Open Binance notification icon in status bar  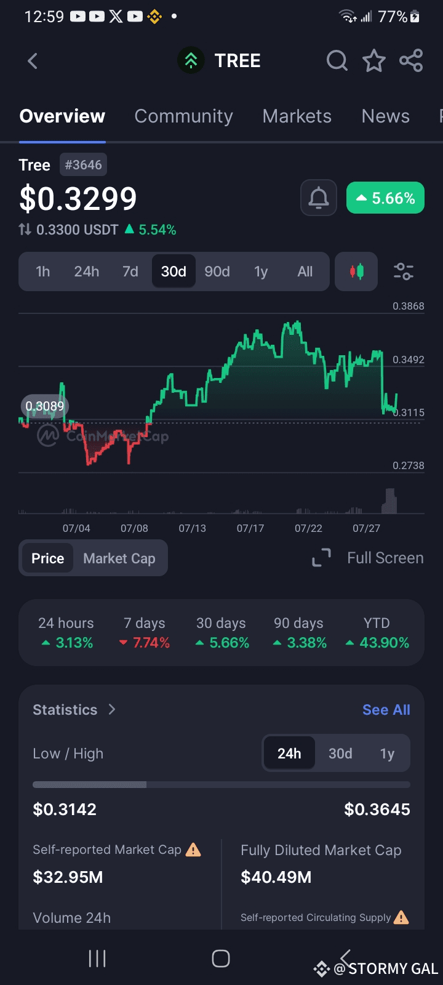click(154, 17)
